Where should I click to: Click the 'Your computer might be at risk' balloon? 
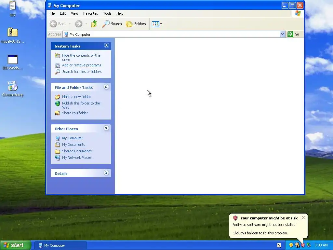pos(268,226)
